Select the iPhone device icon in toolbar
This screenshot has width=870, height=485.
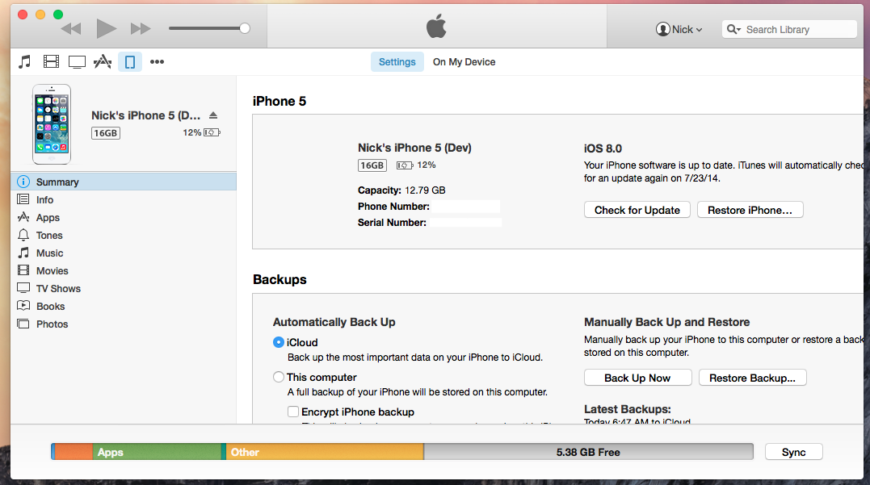pos(130,61)
